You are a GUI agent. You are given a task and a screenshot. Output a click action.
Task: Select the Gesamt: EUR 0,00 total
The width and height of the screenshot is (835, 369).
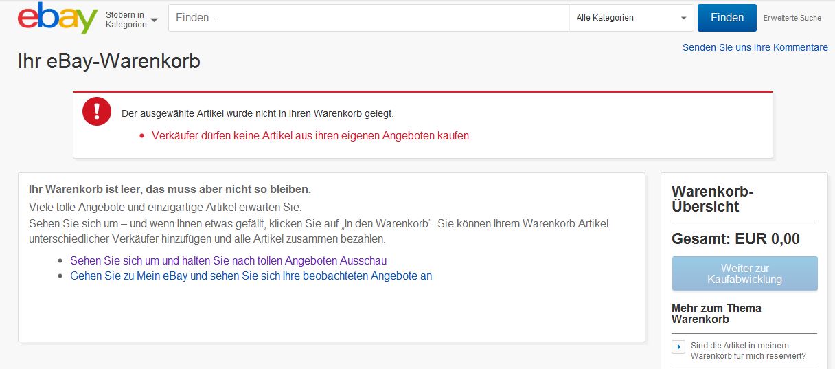pos(735,239)
